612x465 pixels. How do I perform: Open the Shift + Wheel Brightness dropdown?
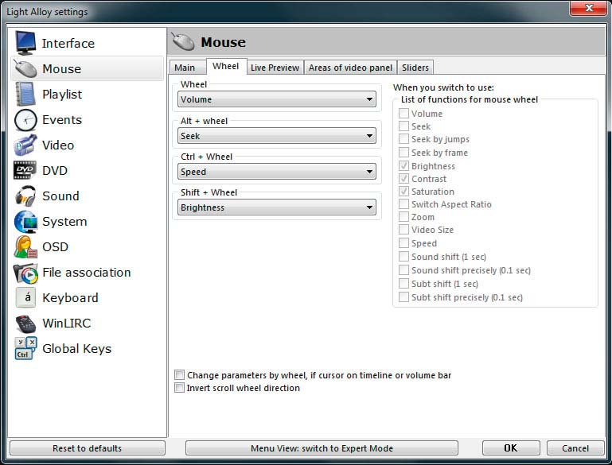(x=277, y=207)
